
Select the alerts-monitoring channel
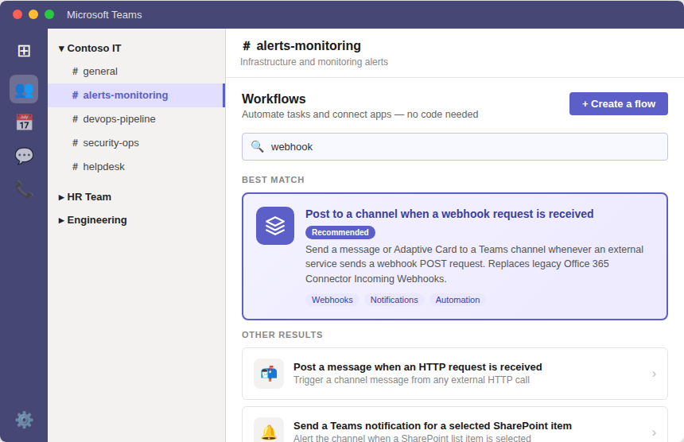click(137, 95)
